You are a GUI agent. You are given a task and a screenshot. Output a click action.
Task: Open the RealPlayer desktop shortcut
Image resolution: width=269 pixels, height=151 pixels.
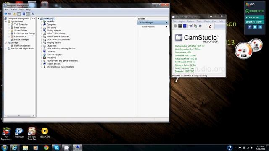(19, 133)
